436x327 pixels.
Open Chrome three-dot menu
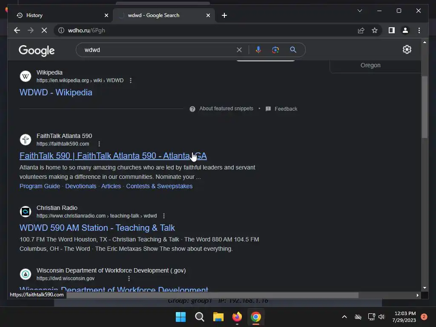pos(419,30)
